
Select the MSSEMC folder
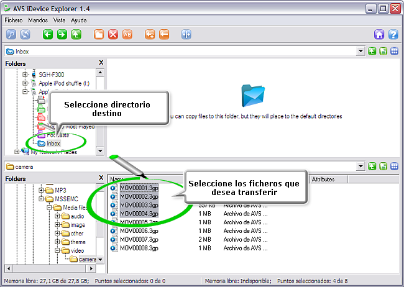pos(67,199)
